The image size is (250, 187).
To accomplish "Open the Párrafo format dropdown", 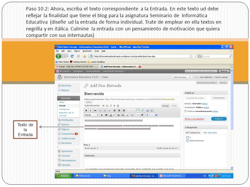I will pos(92,115).
